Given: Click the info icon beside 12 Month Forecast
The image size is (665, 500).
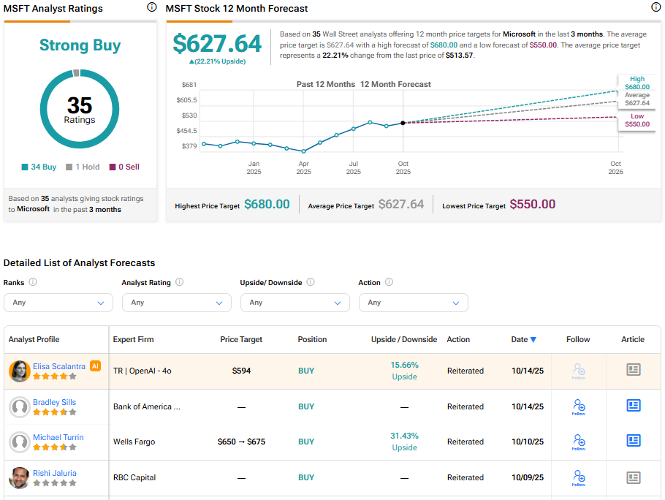Looking at the screenshot, I should pos(655,7).
